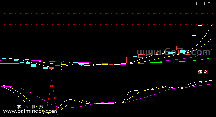Select the first tall red breakout candle
Screen dimensions: 216x117
129,60
